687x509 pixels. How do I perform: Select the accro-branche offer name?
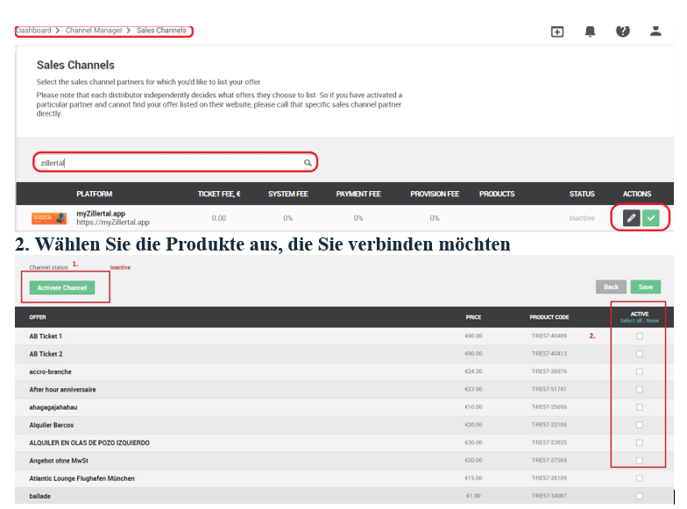(50, 371)
